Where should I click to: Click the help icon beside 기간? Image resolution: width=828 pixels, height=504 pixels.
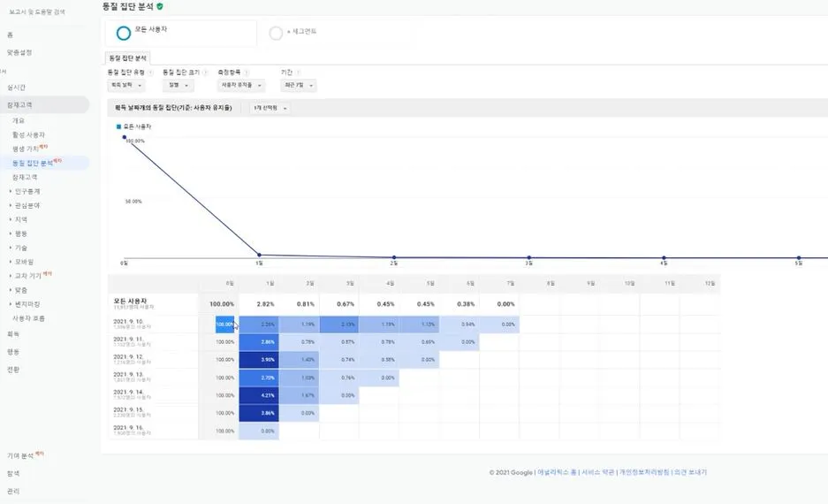coord(298,73)
